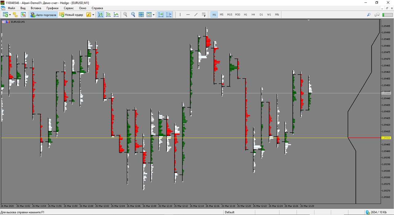Open the Графики menu

tap(53, 8)
